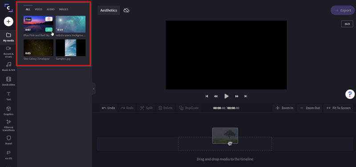Click Zoom In on the timeline
This screenshot has height=167, width=356.
pyautogui.click(x=284, y=108)
